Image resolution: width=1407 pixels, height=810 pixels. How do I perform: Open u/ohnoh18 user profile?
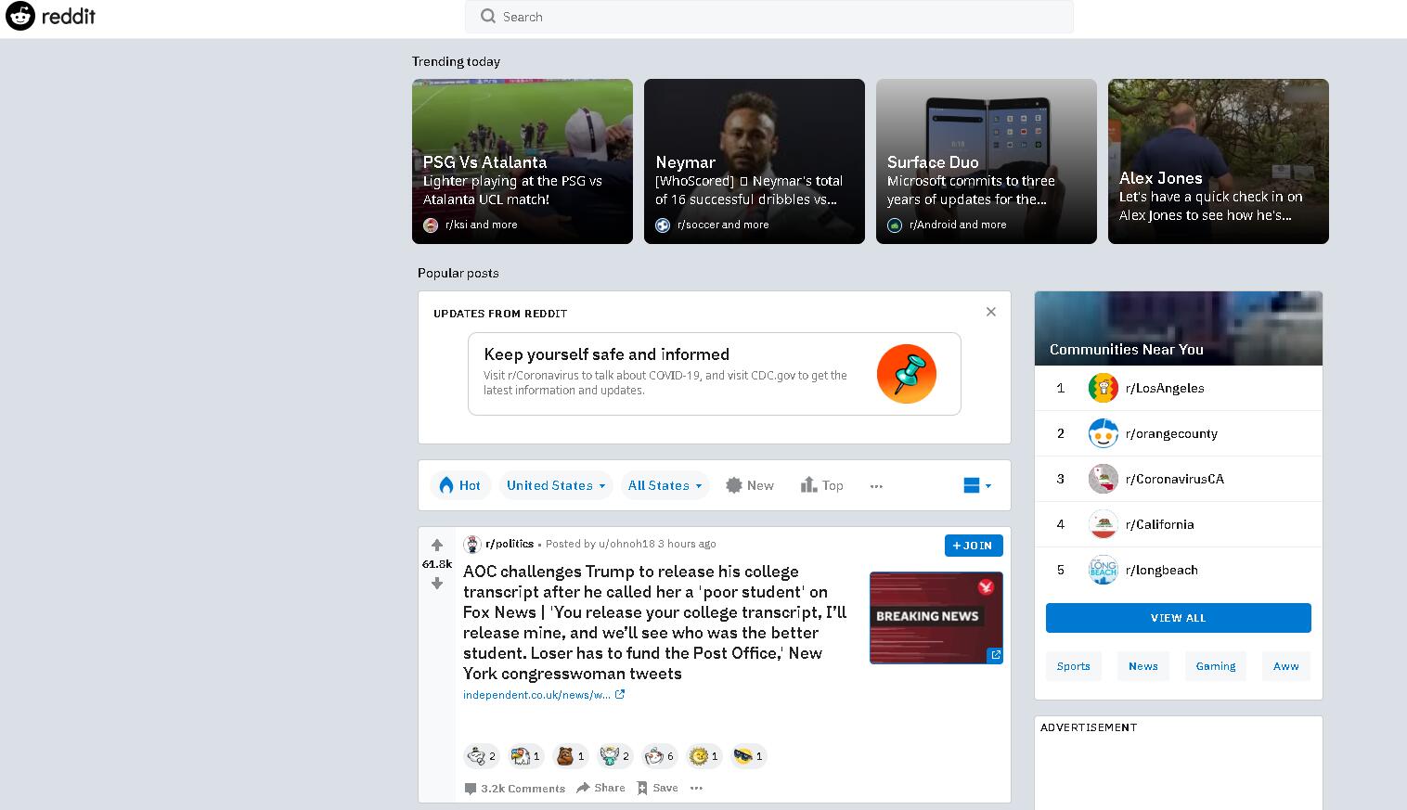tap(626, 544)
